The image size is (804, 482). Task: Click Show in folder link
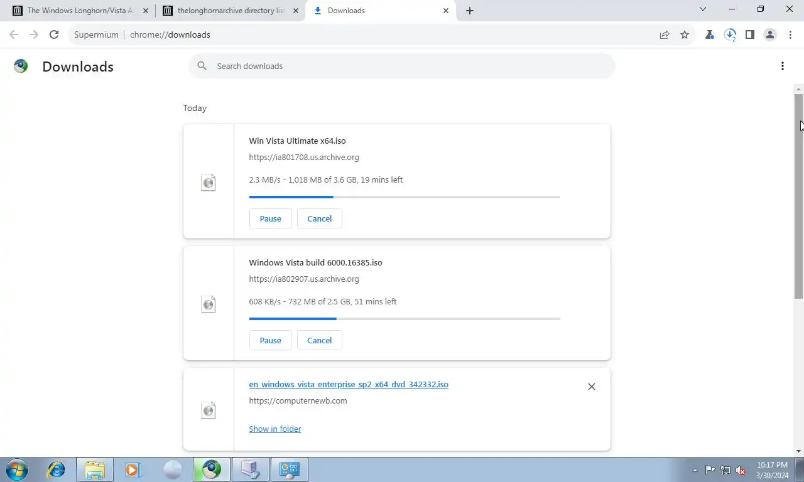[275, 429]
